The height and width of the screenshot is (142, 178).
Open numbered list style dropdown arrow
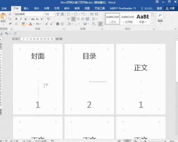[x=79, y=14]
